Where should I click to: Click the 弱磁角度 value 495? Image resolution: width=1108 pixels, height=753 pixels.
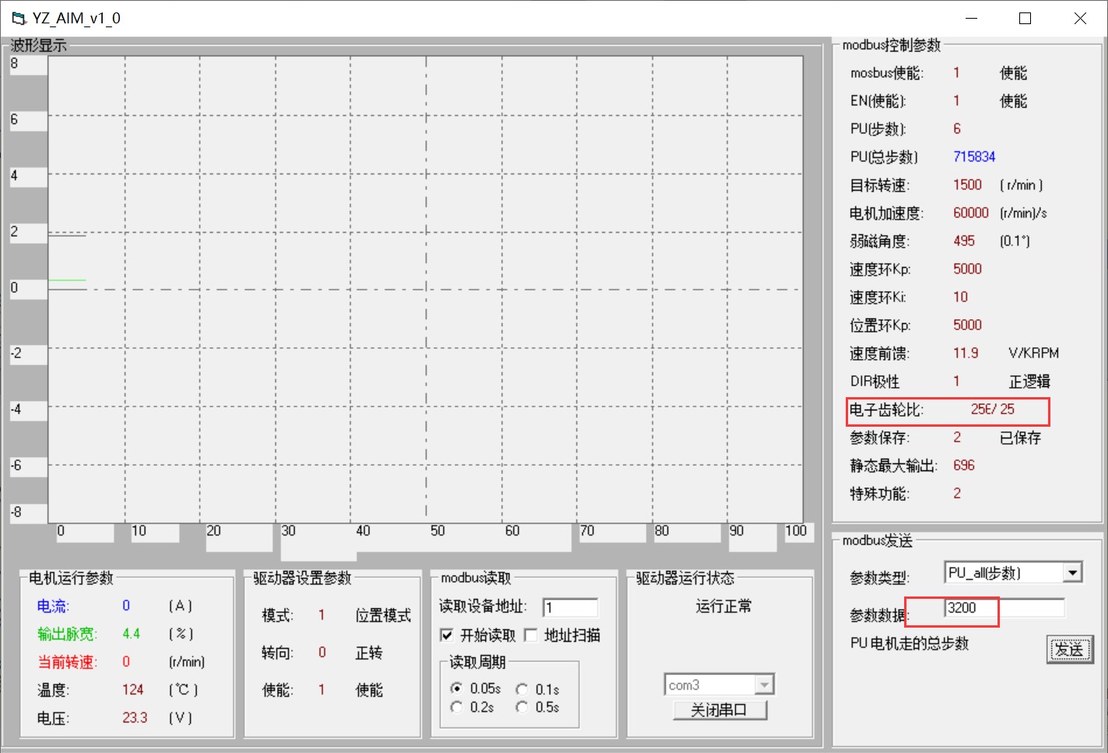coord(964,241)
